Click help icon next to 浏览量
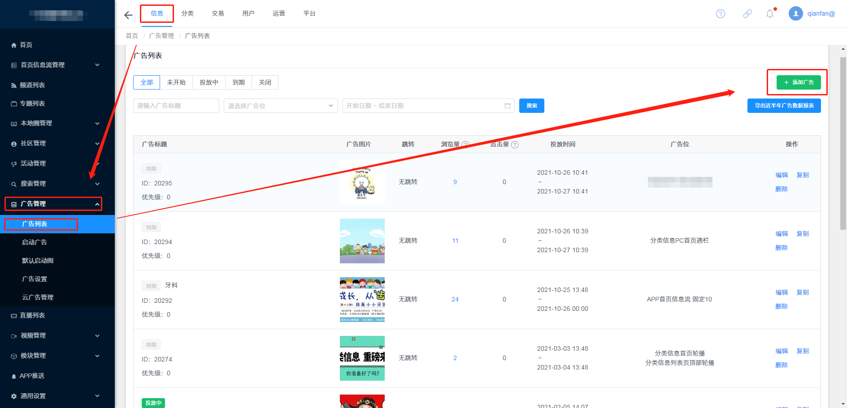The height and width of the screenshot is (408, 847). tap(465, 145)
